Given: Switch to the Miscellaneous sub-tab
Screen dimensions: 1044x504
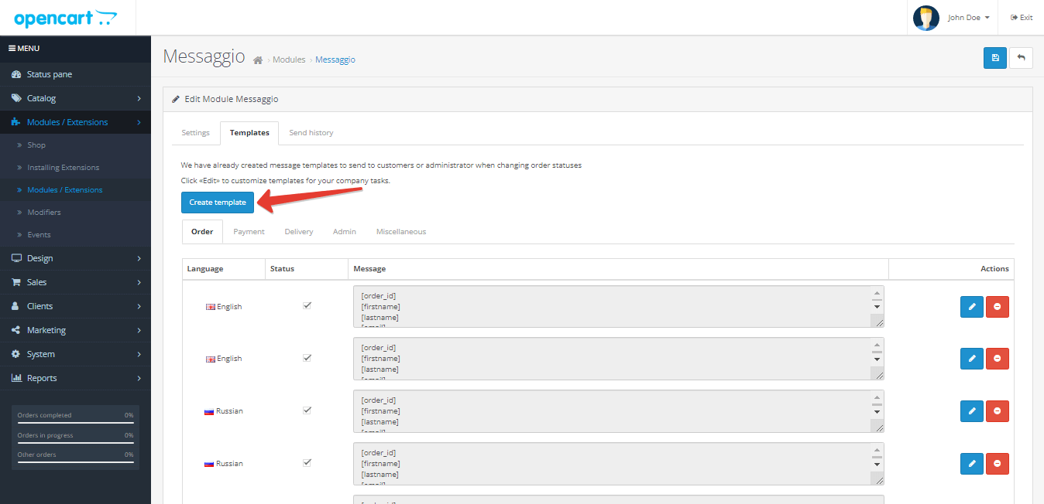Looking at the screenshot, I should point(401,232).
